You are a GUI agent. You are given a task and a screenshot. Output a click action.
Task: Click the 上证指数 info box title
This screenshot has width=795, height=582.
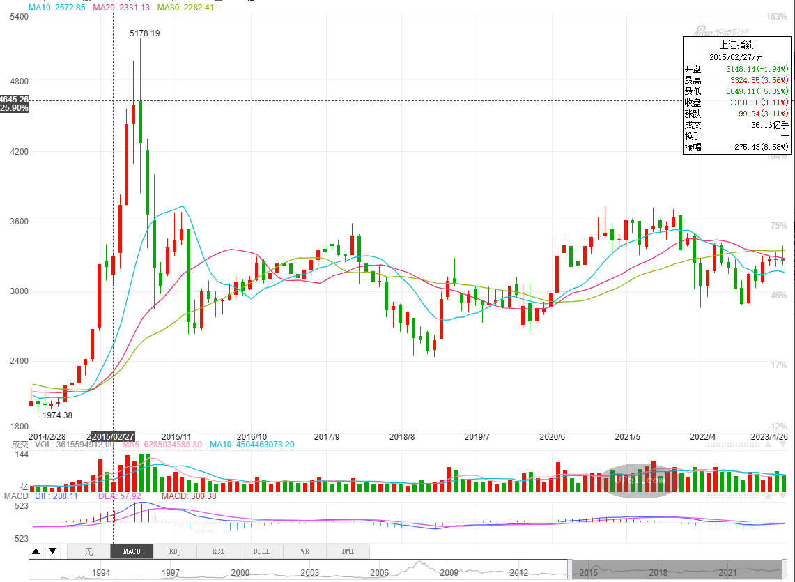(736, 45)
